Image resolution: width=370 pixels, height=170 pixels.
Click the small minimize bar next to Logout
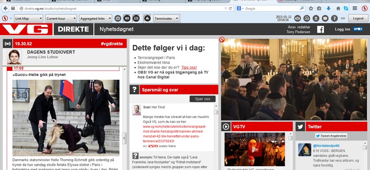[x=343, y=18]
